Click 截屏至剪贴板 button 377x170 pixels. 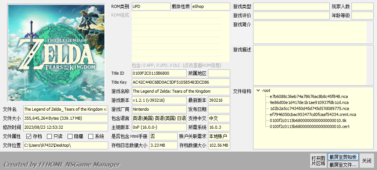(343, 157)
